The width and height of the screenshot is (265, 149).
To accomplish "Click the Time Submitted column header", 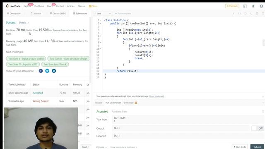I will (17, 84).
